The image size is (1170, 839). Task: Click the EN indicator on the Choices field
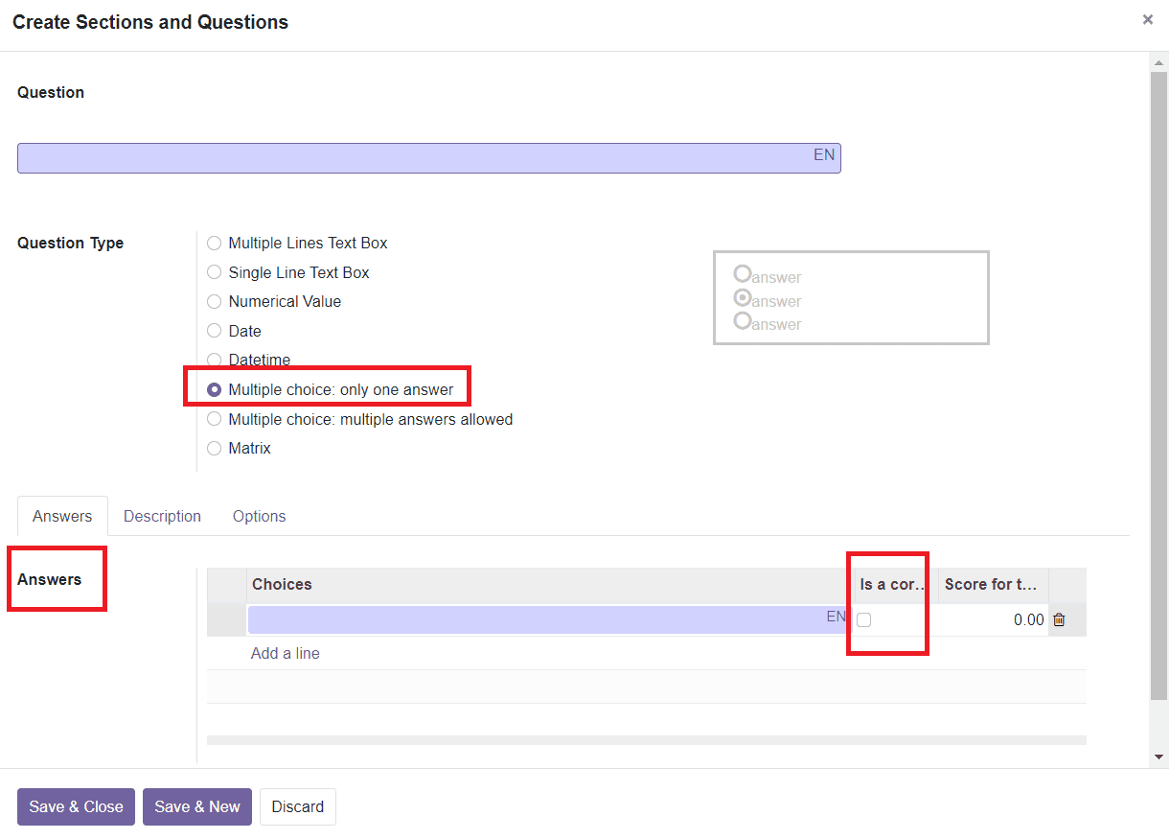[x=836, y=618]
